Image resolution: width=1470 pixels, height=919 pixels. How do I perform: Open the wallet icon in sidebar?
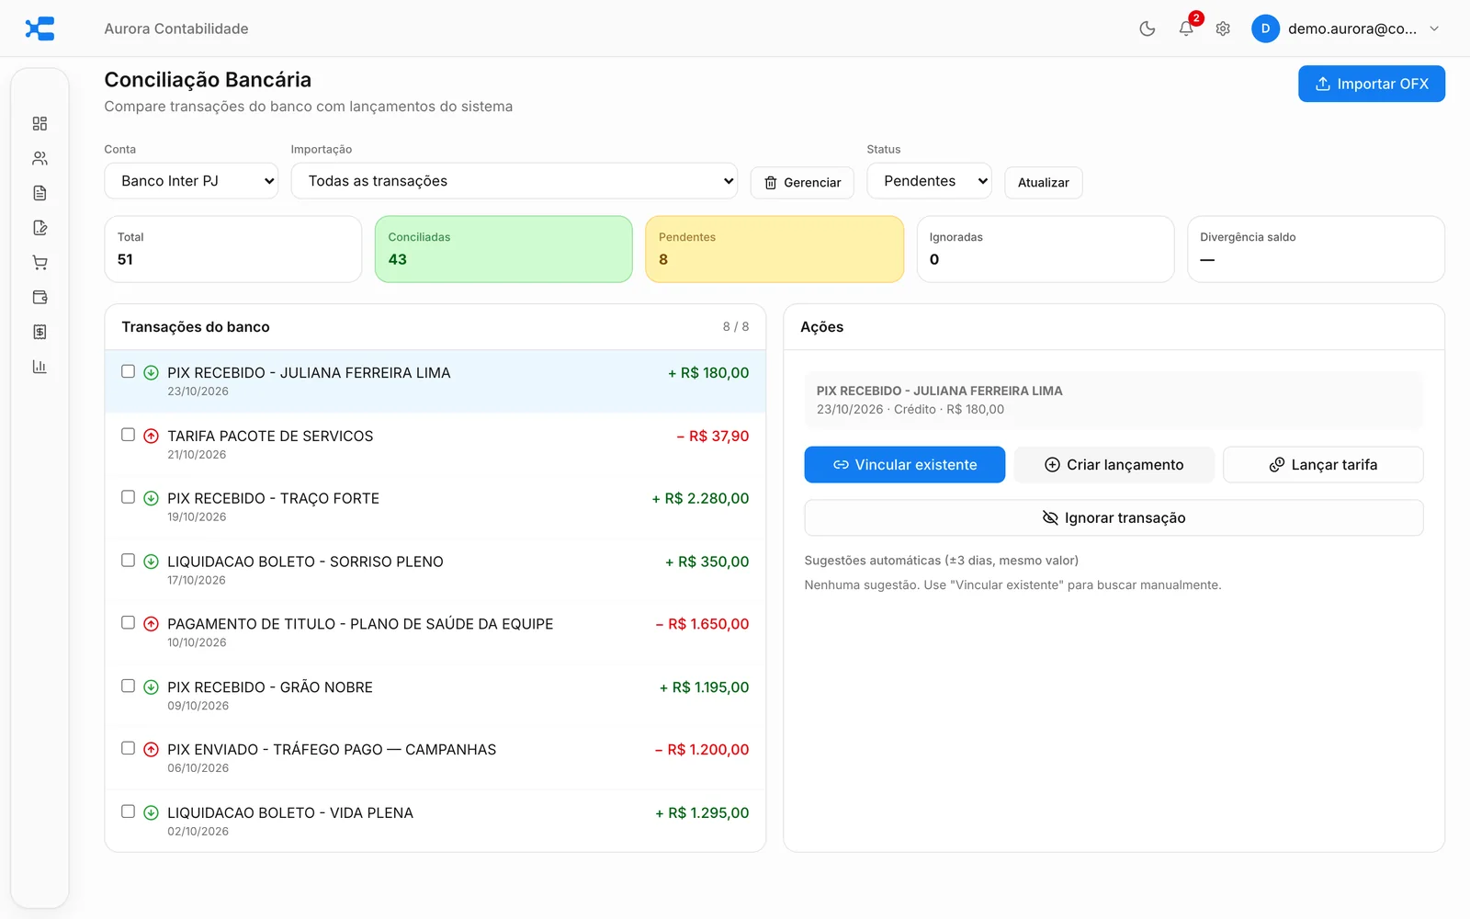40,297
